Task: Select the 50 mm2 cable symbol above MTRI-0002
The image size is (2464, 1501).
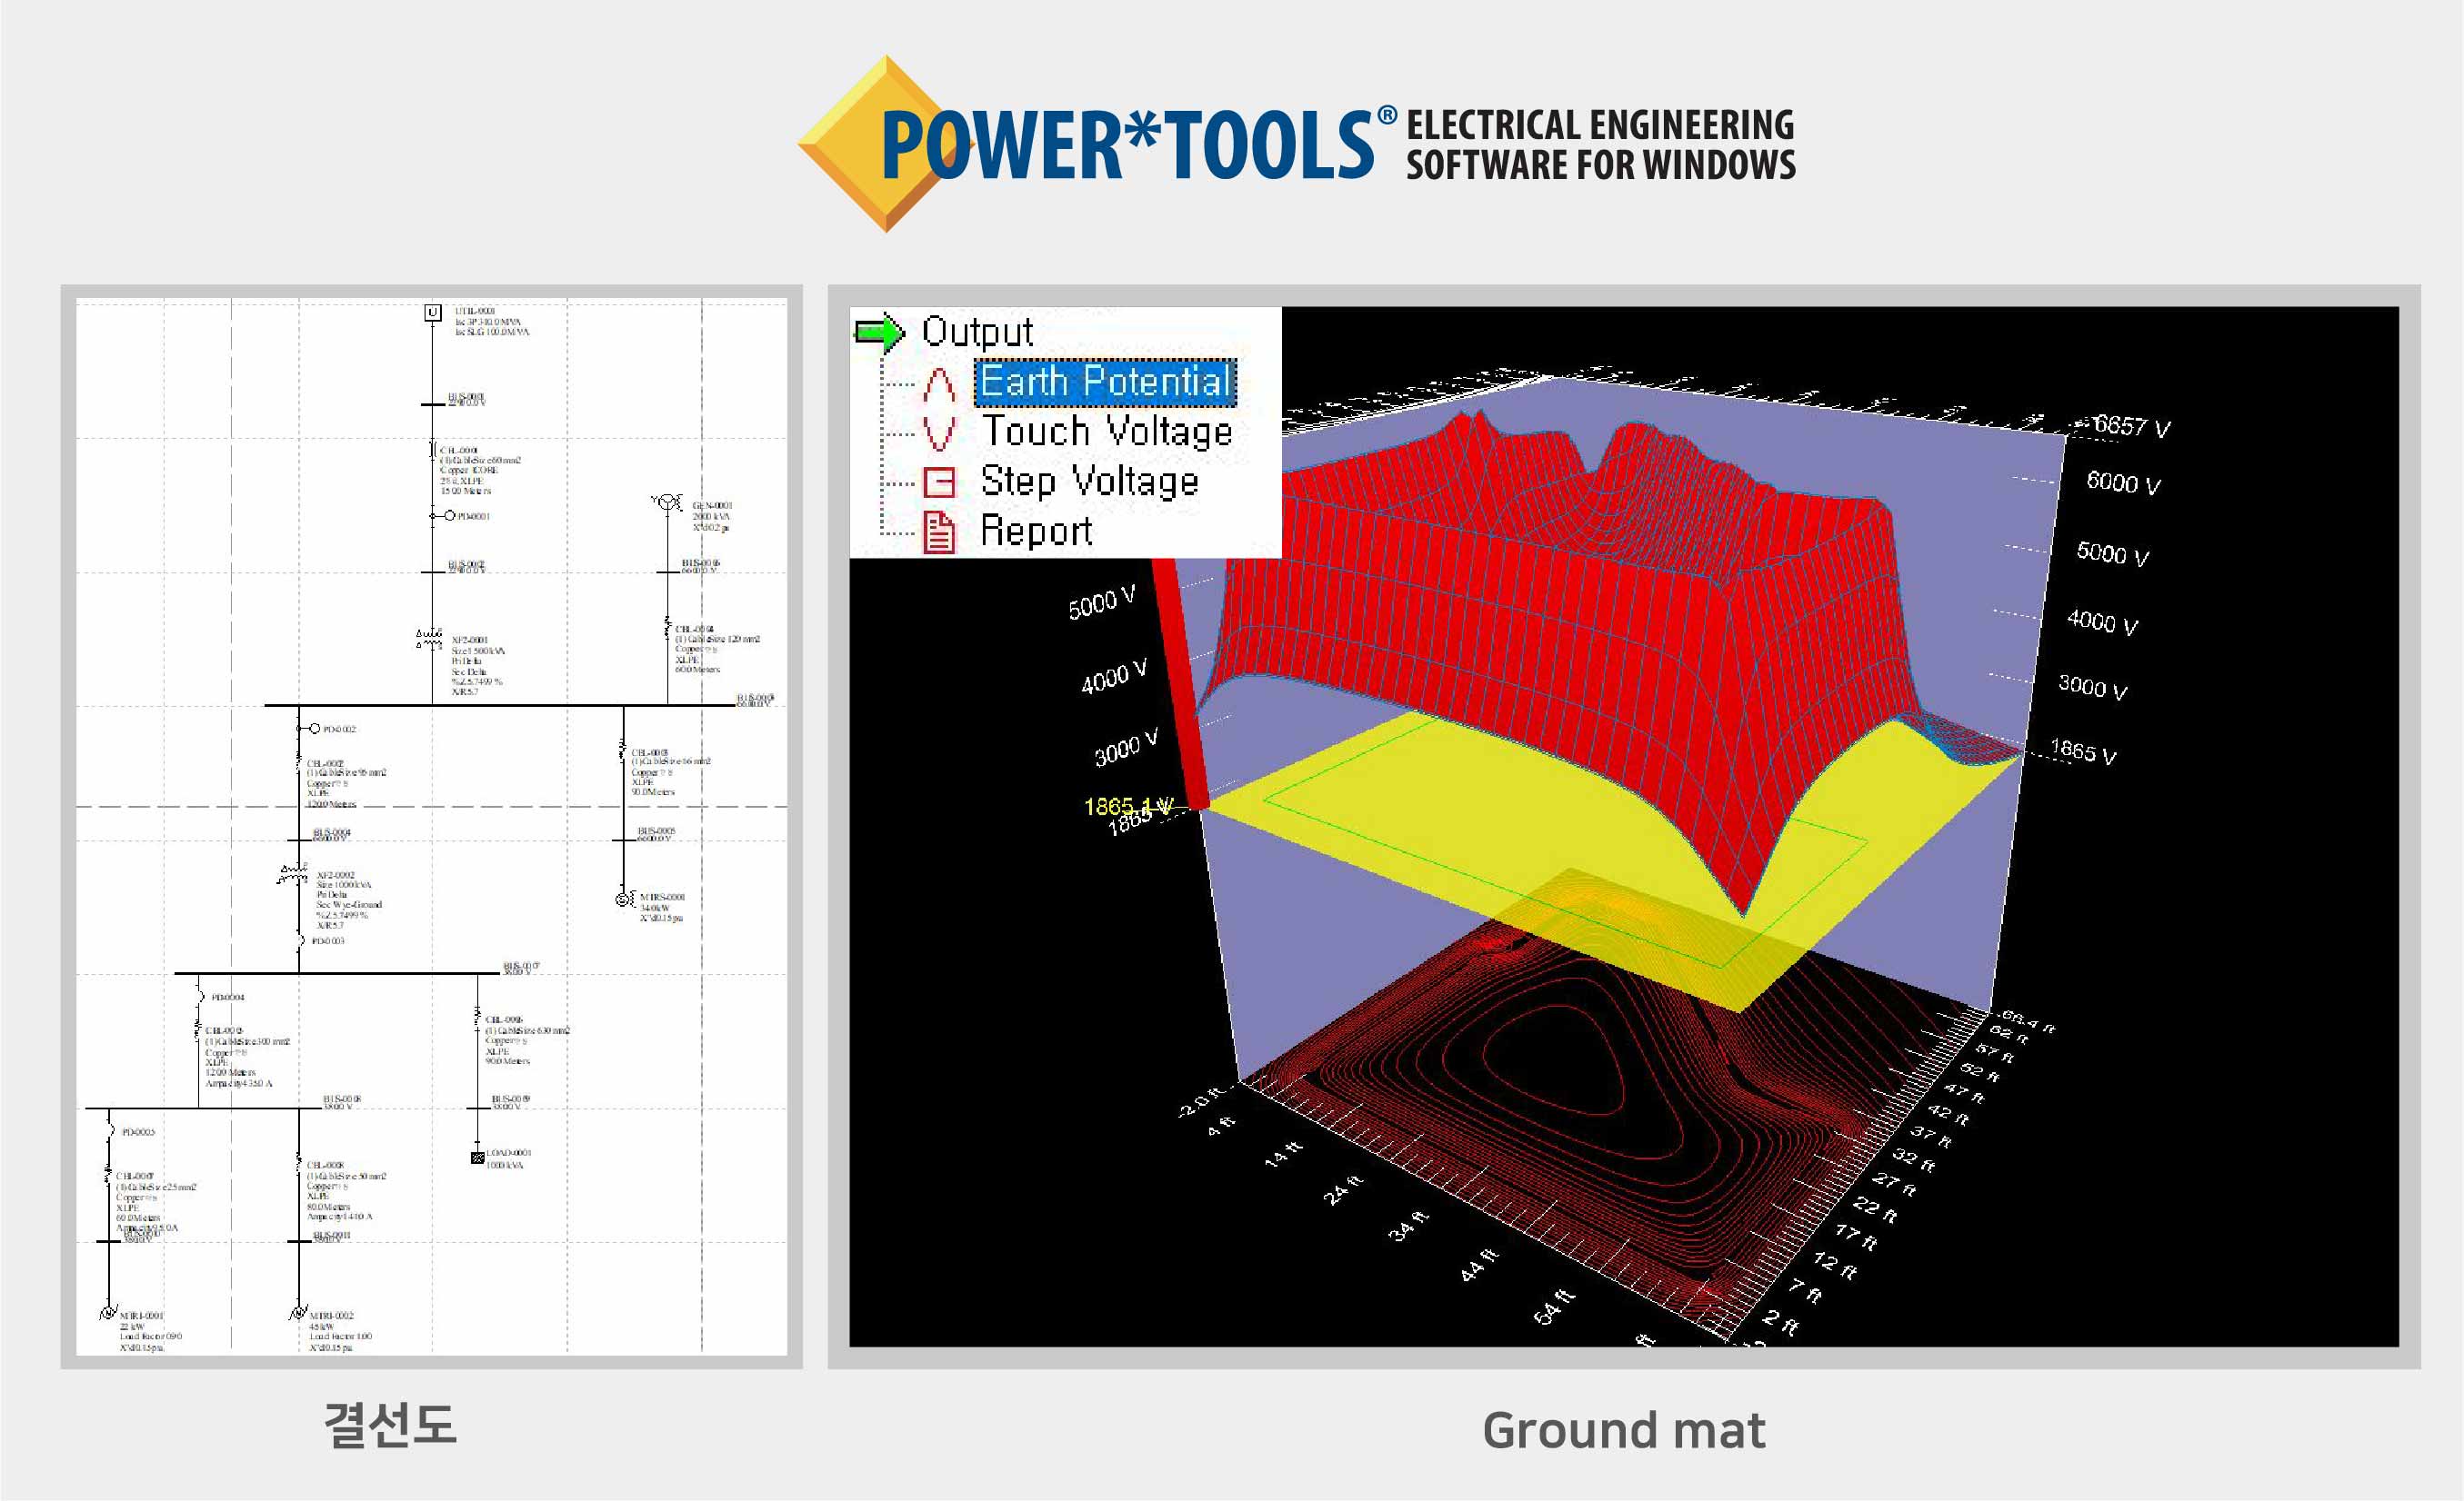Action: click(x=298, y=1163)
